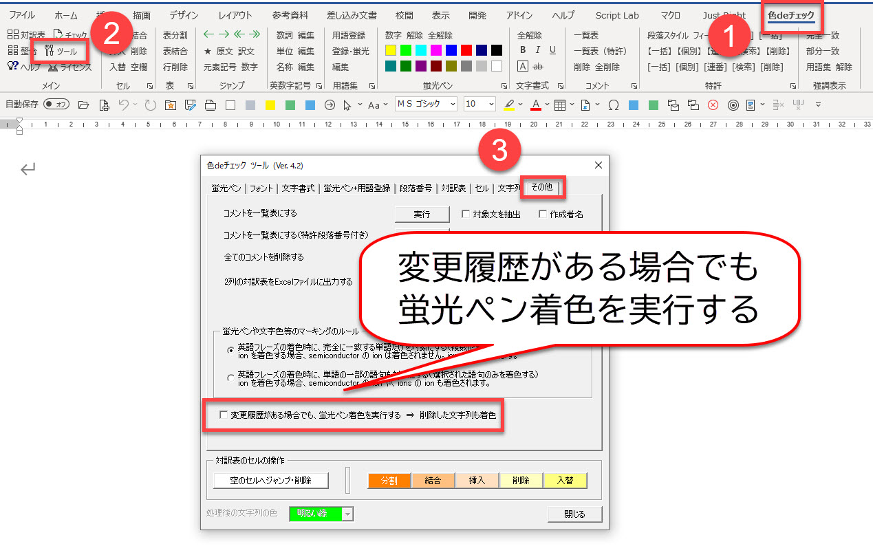Click the open folder icon in quick toolbar
The image size is (873, 546).
(83, 105)
